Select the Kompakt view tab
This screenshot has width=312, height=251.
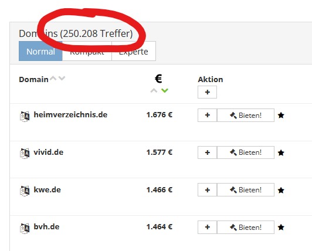[x=87, y=51]
